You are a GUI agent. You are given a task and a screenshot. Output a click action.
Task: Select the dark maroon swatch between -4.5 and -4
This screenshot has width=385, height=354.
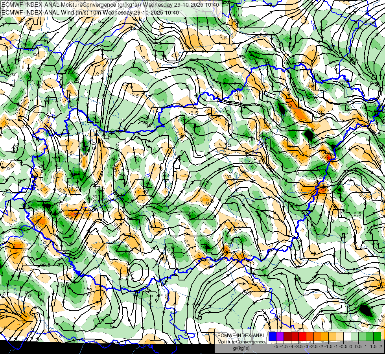[x=287, y=336]
